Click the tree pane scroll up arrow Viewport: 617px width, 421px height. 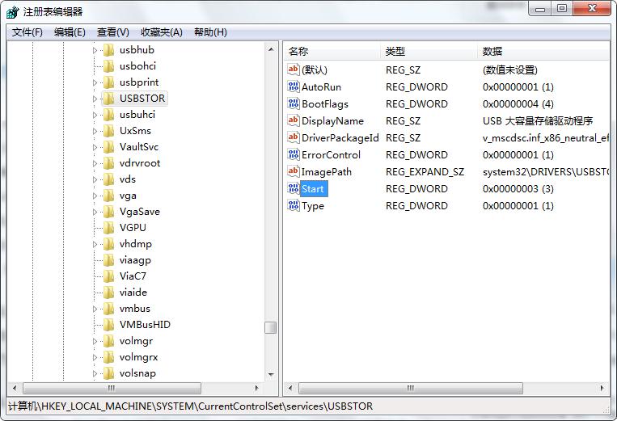[271, 49]
